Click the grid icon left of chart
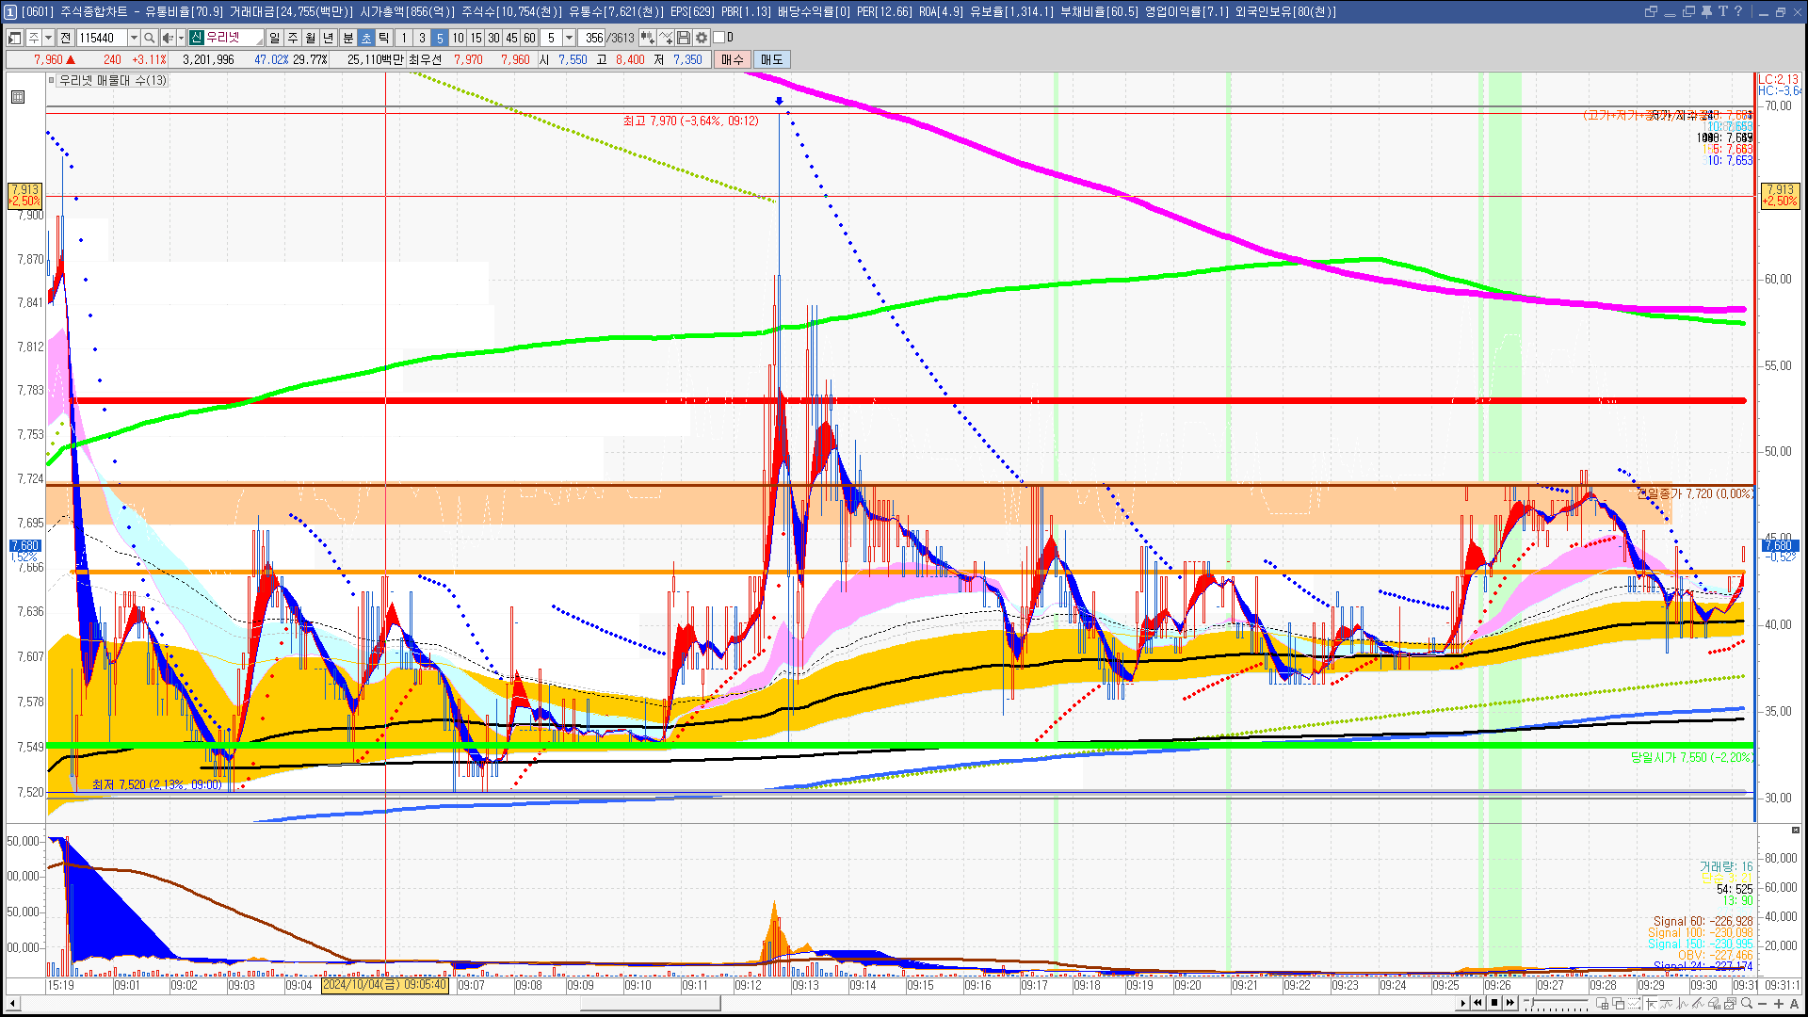The height and width of the screenshot is (1017, 1808). (18, 97)
